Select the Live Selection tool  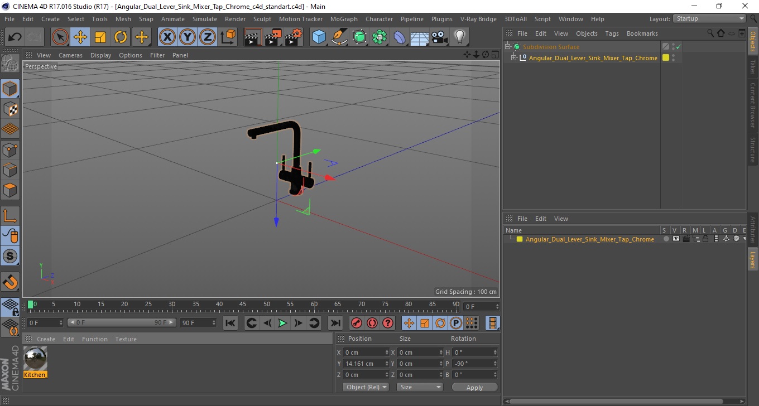tap(60, 37)
